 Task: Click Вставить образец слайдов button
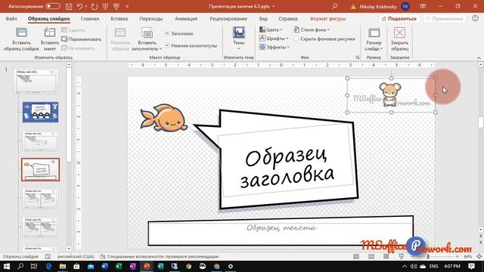[21, 39]
